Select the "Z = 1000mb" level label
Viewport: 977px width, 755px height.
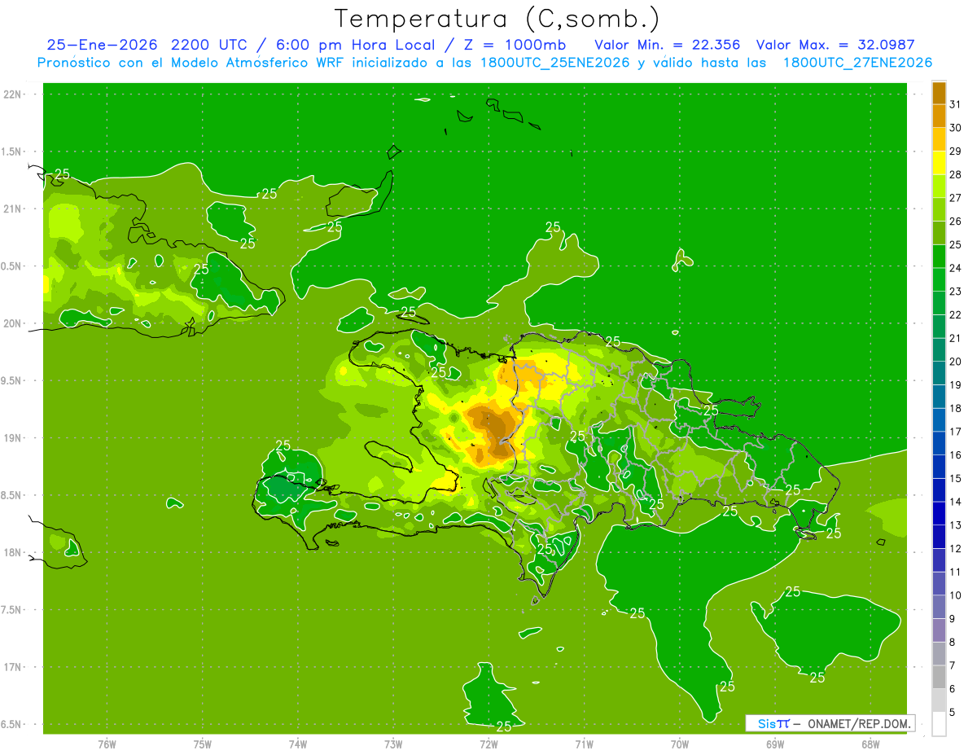tap(513, 45)
